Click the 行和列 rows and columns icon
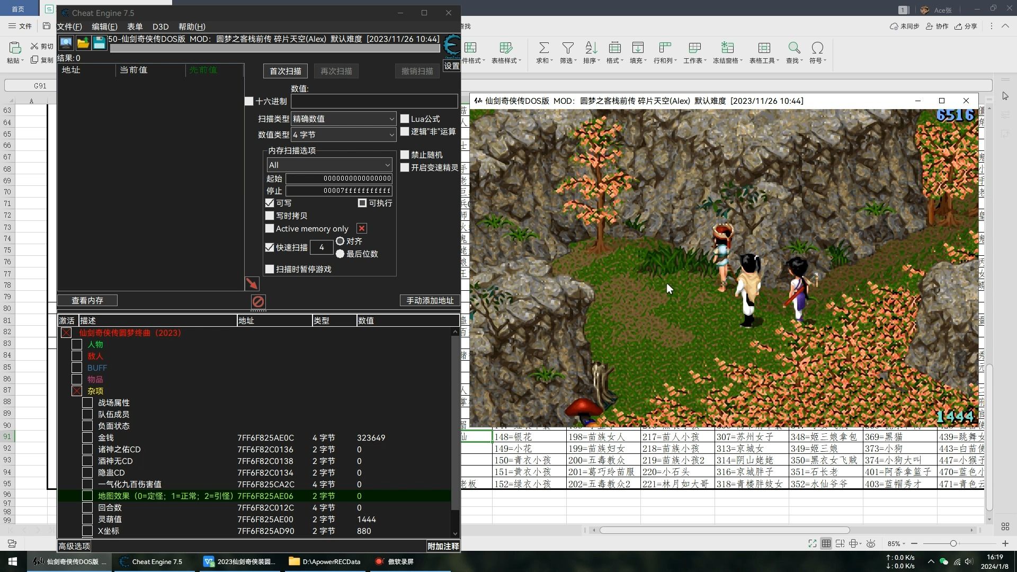 click(665, 48)
